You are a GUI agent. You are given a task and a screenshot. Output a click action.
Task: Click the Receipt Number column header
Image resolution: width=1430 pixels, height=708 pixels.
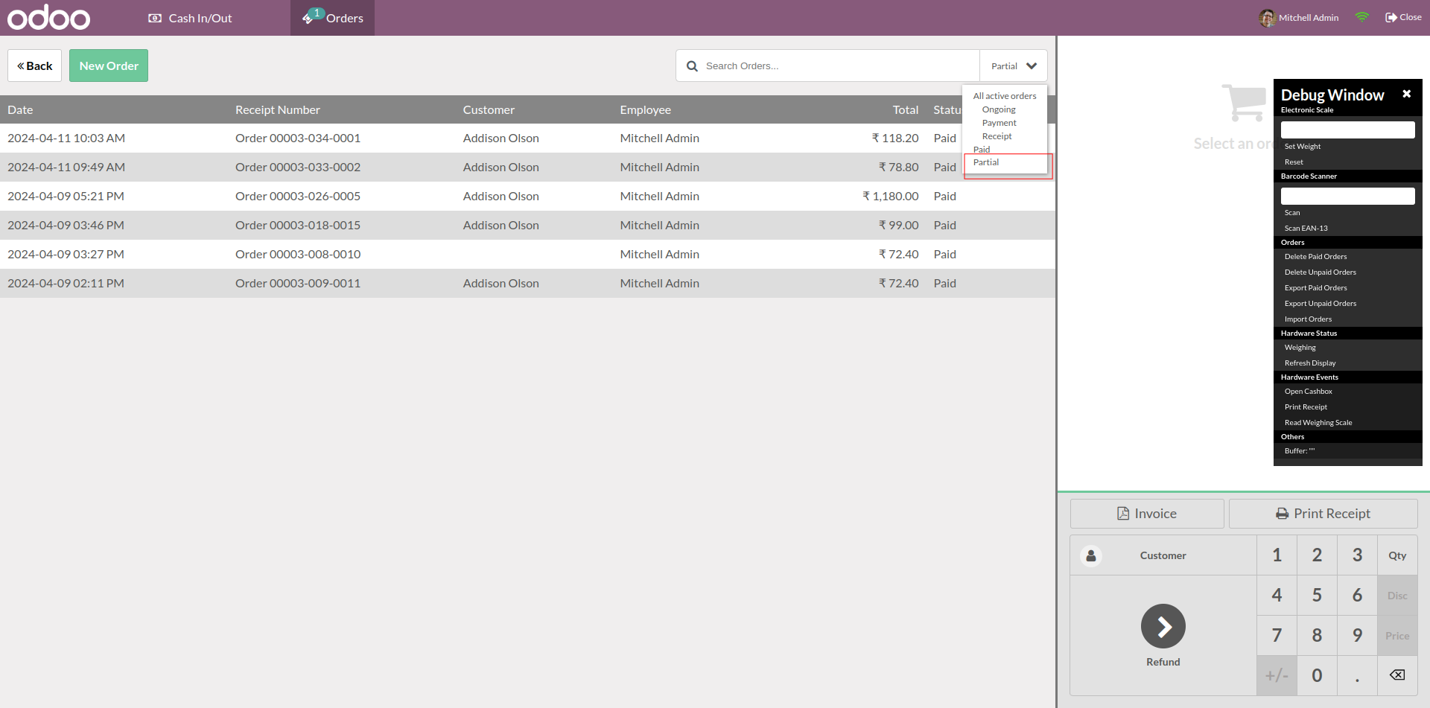tap(278, 110)
